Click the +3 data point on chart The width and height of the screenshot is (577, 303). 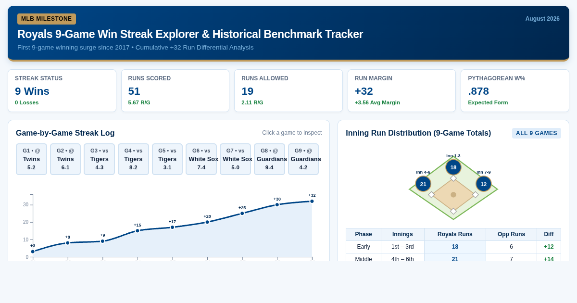click(x=33, y=252)
